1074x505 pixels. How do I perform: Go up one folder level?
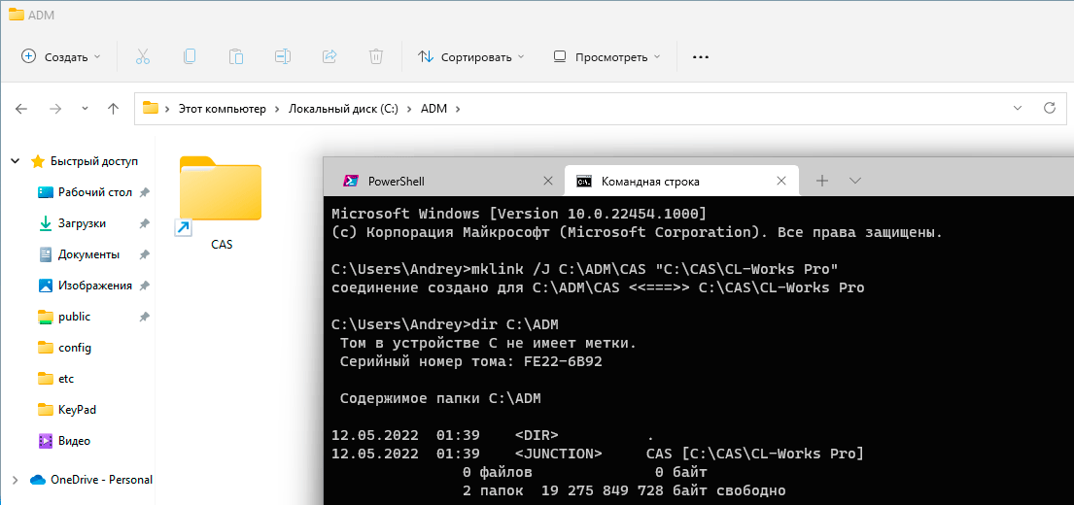[113, 109]
